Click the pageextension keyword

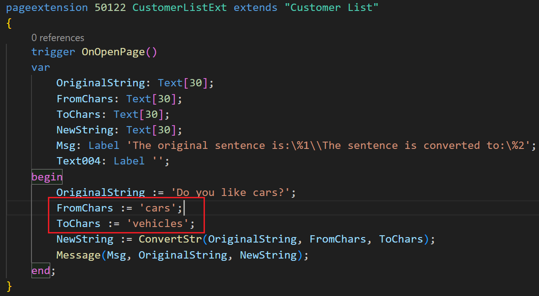pos(46,7)
